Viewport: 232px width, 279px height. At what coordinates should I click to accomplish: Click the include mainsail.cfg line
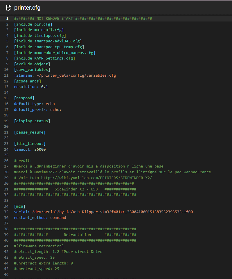coord(39,30)
